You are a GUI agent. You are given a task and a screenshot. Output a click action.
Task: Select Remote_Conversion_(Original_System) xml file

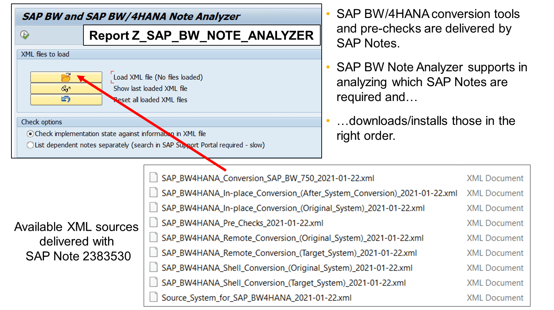[x=293, y=238]
